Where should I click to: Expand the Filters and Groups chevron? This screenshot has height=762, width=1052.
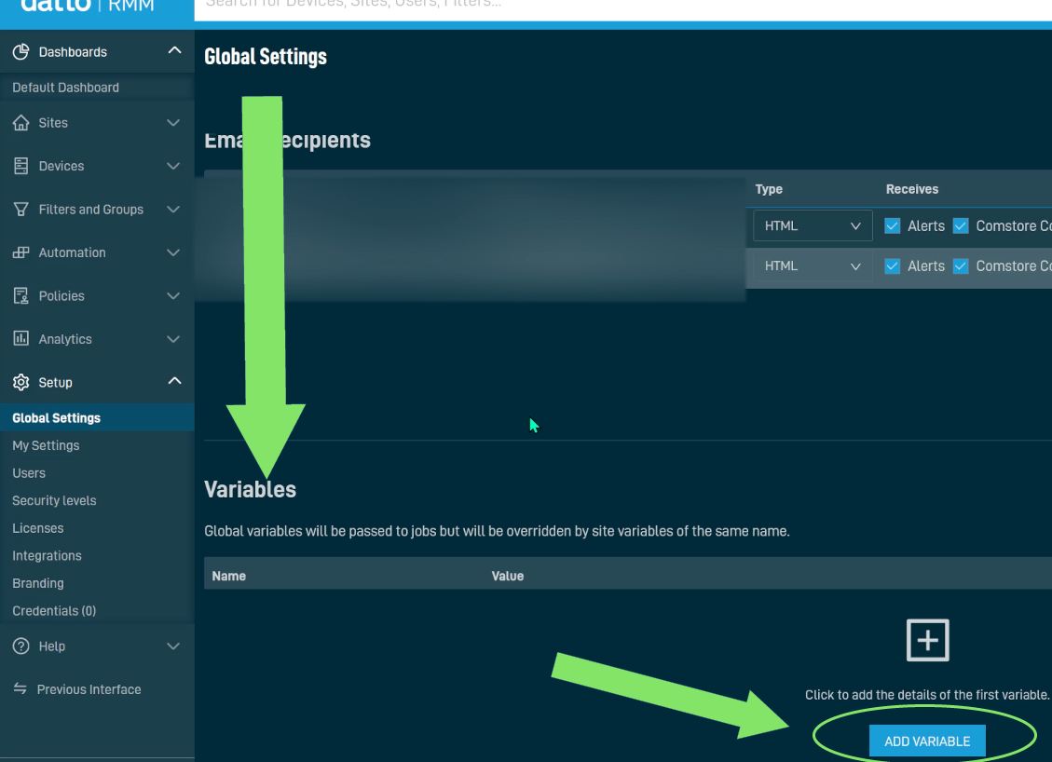(x=173, y=210)
